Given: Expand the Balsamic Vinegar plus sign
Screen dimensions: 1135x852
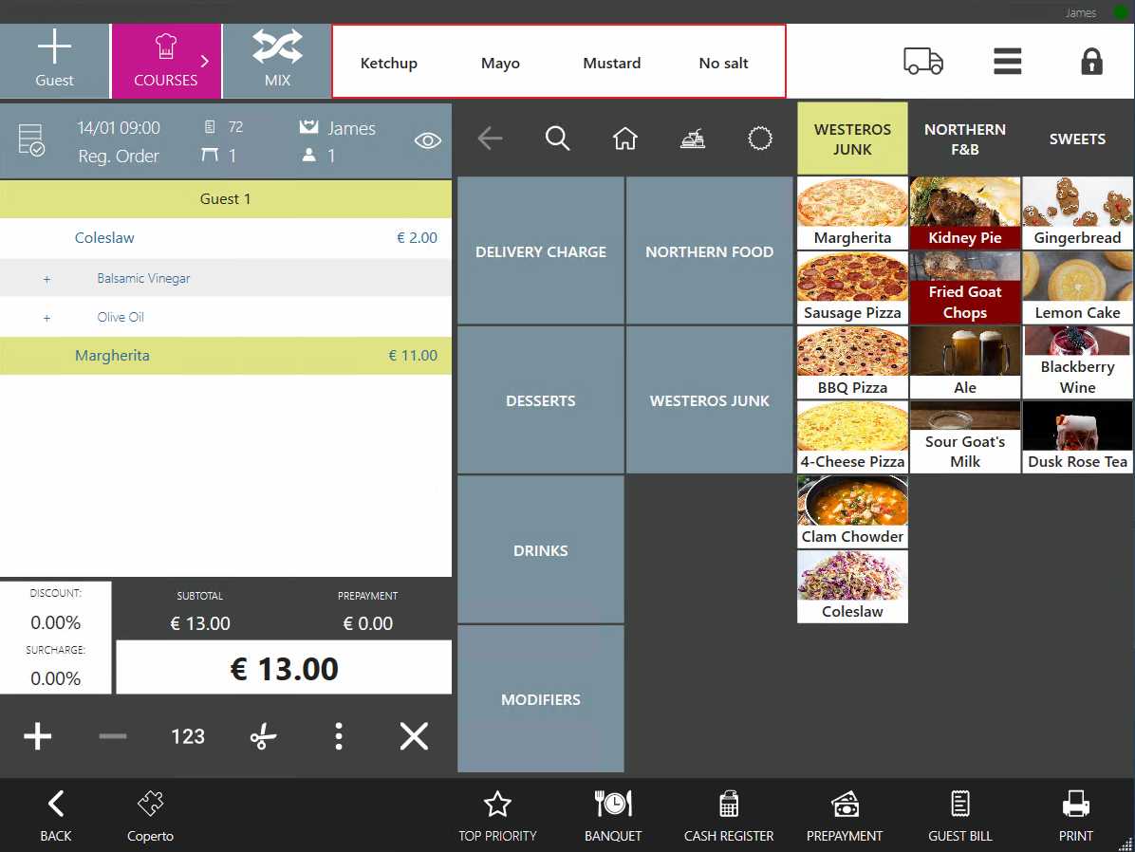Looking at the screenshot, I should [47, 279].
